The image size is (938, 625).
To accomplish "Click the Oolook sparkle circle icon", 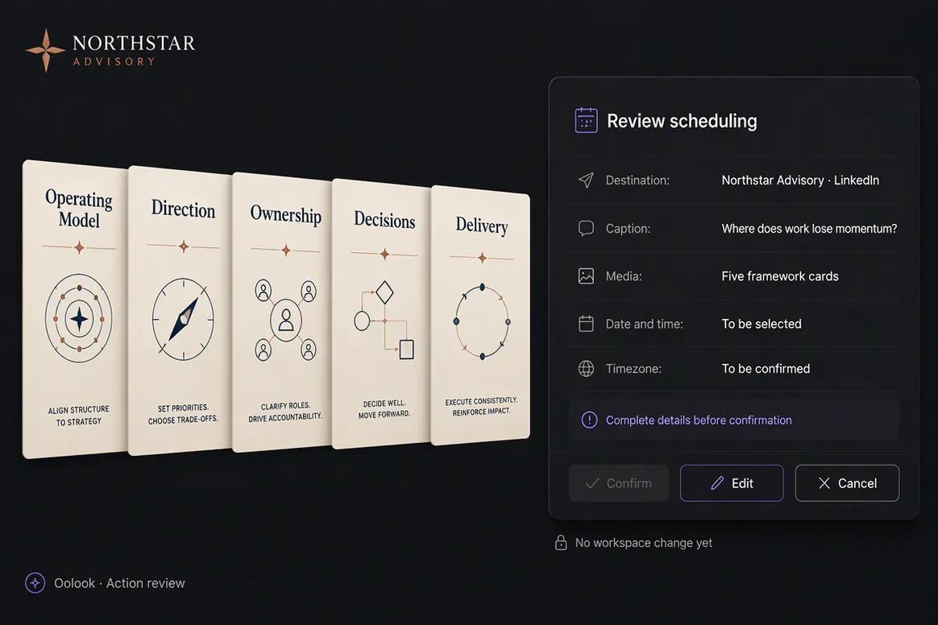I will (35, 582).
